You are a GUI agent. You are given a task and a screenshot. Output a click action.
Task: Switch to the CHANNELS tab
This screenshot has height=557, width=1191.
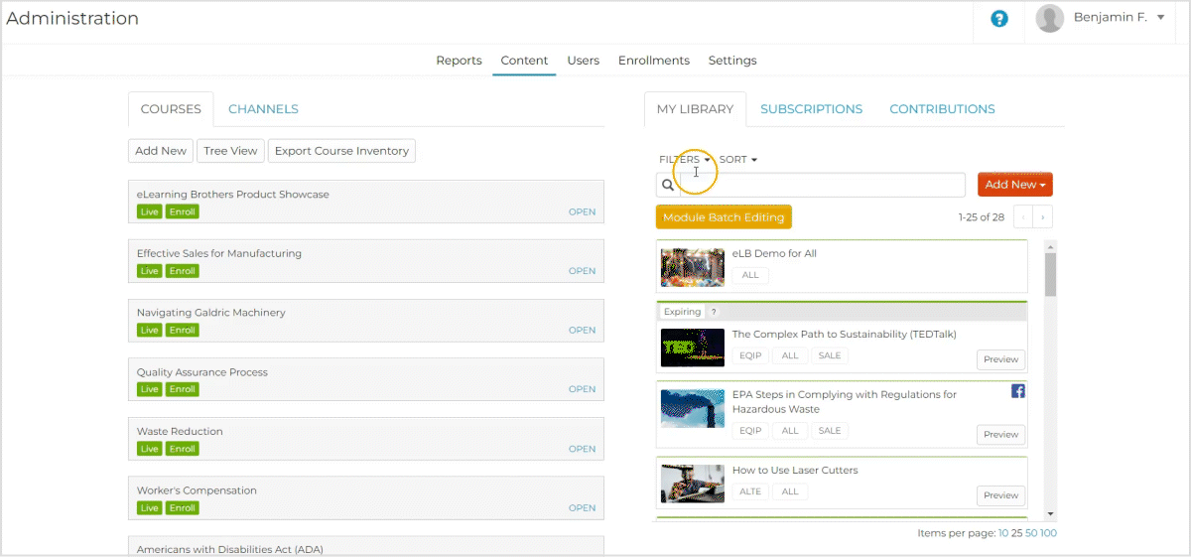(263, 109)
